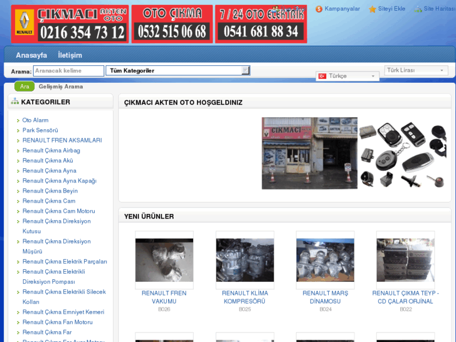Open Renault Çıkma Akü category
Image resolution: width=456 pixels, height=342 pixels.
pos(48,161)
